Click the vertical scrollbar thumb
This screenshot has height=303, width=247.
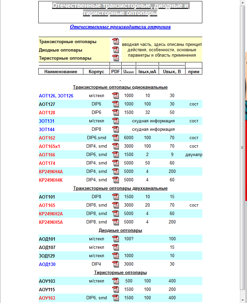[243, 148]
